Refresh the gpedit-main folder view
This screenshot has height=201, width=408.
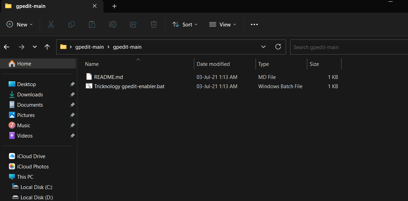[x=278, y=47]
